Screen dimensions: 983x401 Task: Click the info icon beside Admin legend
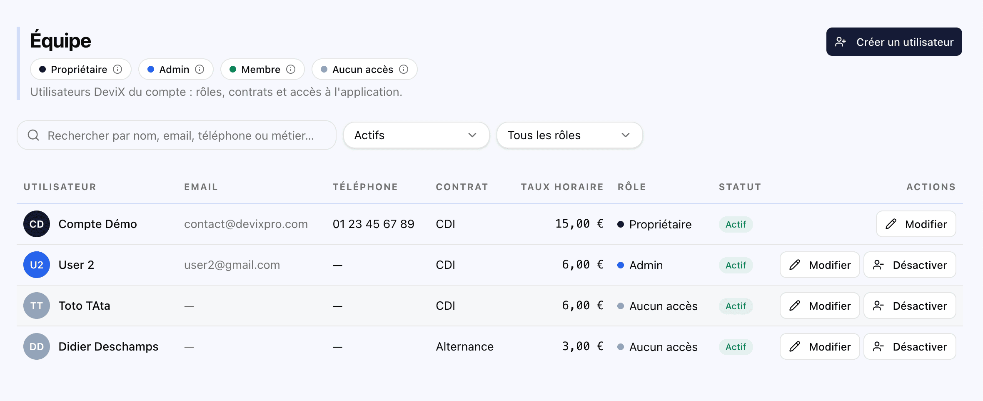tap(200, 69)
